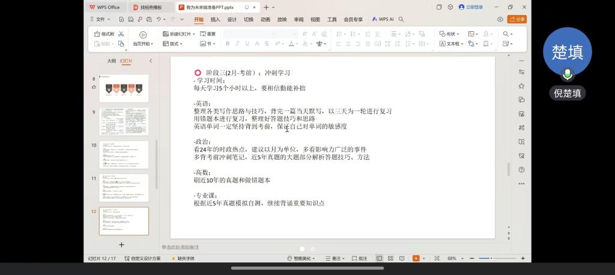Switch to the Slide Show (放映) tab
The image size is (615, 275).
pos(282,19)
